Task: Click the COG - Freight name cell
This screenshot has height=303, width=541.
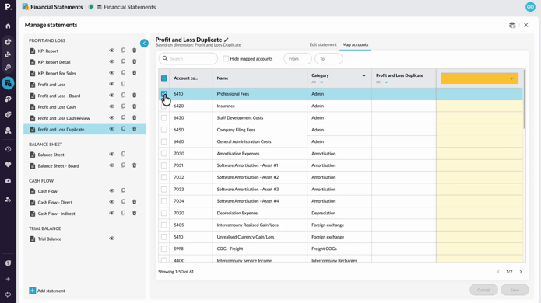Action: tap(260, 249)
